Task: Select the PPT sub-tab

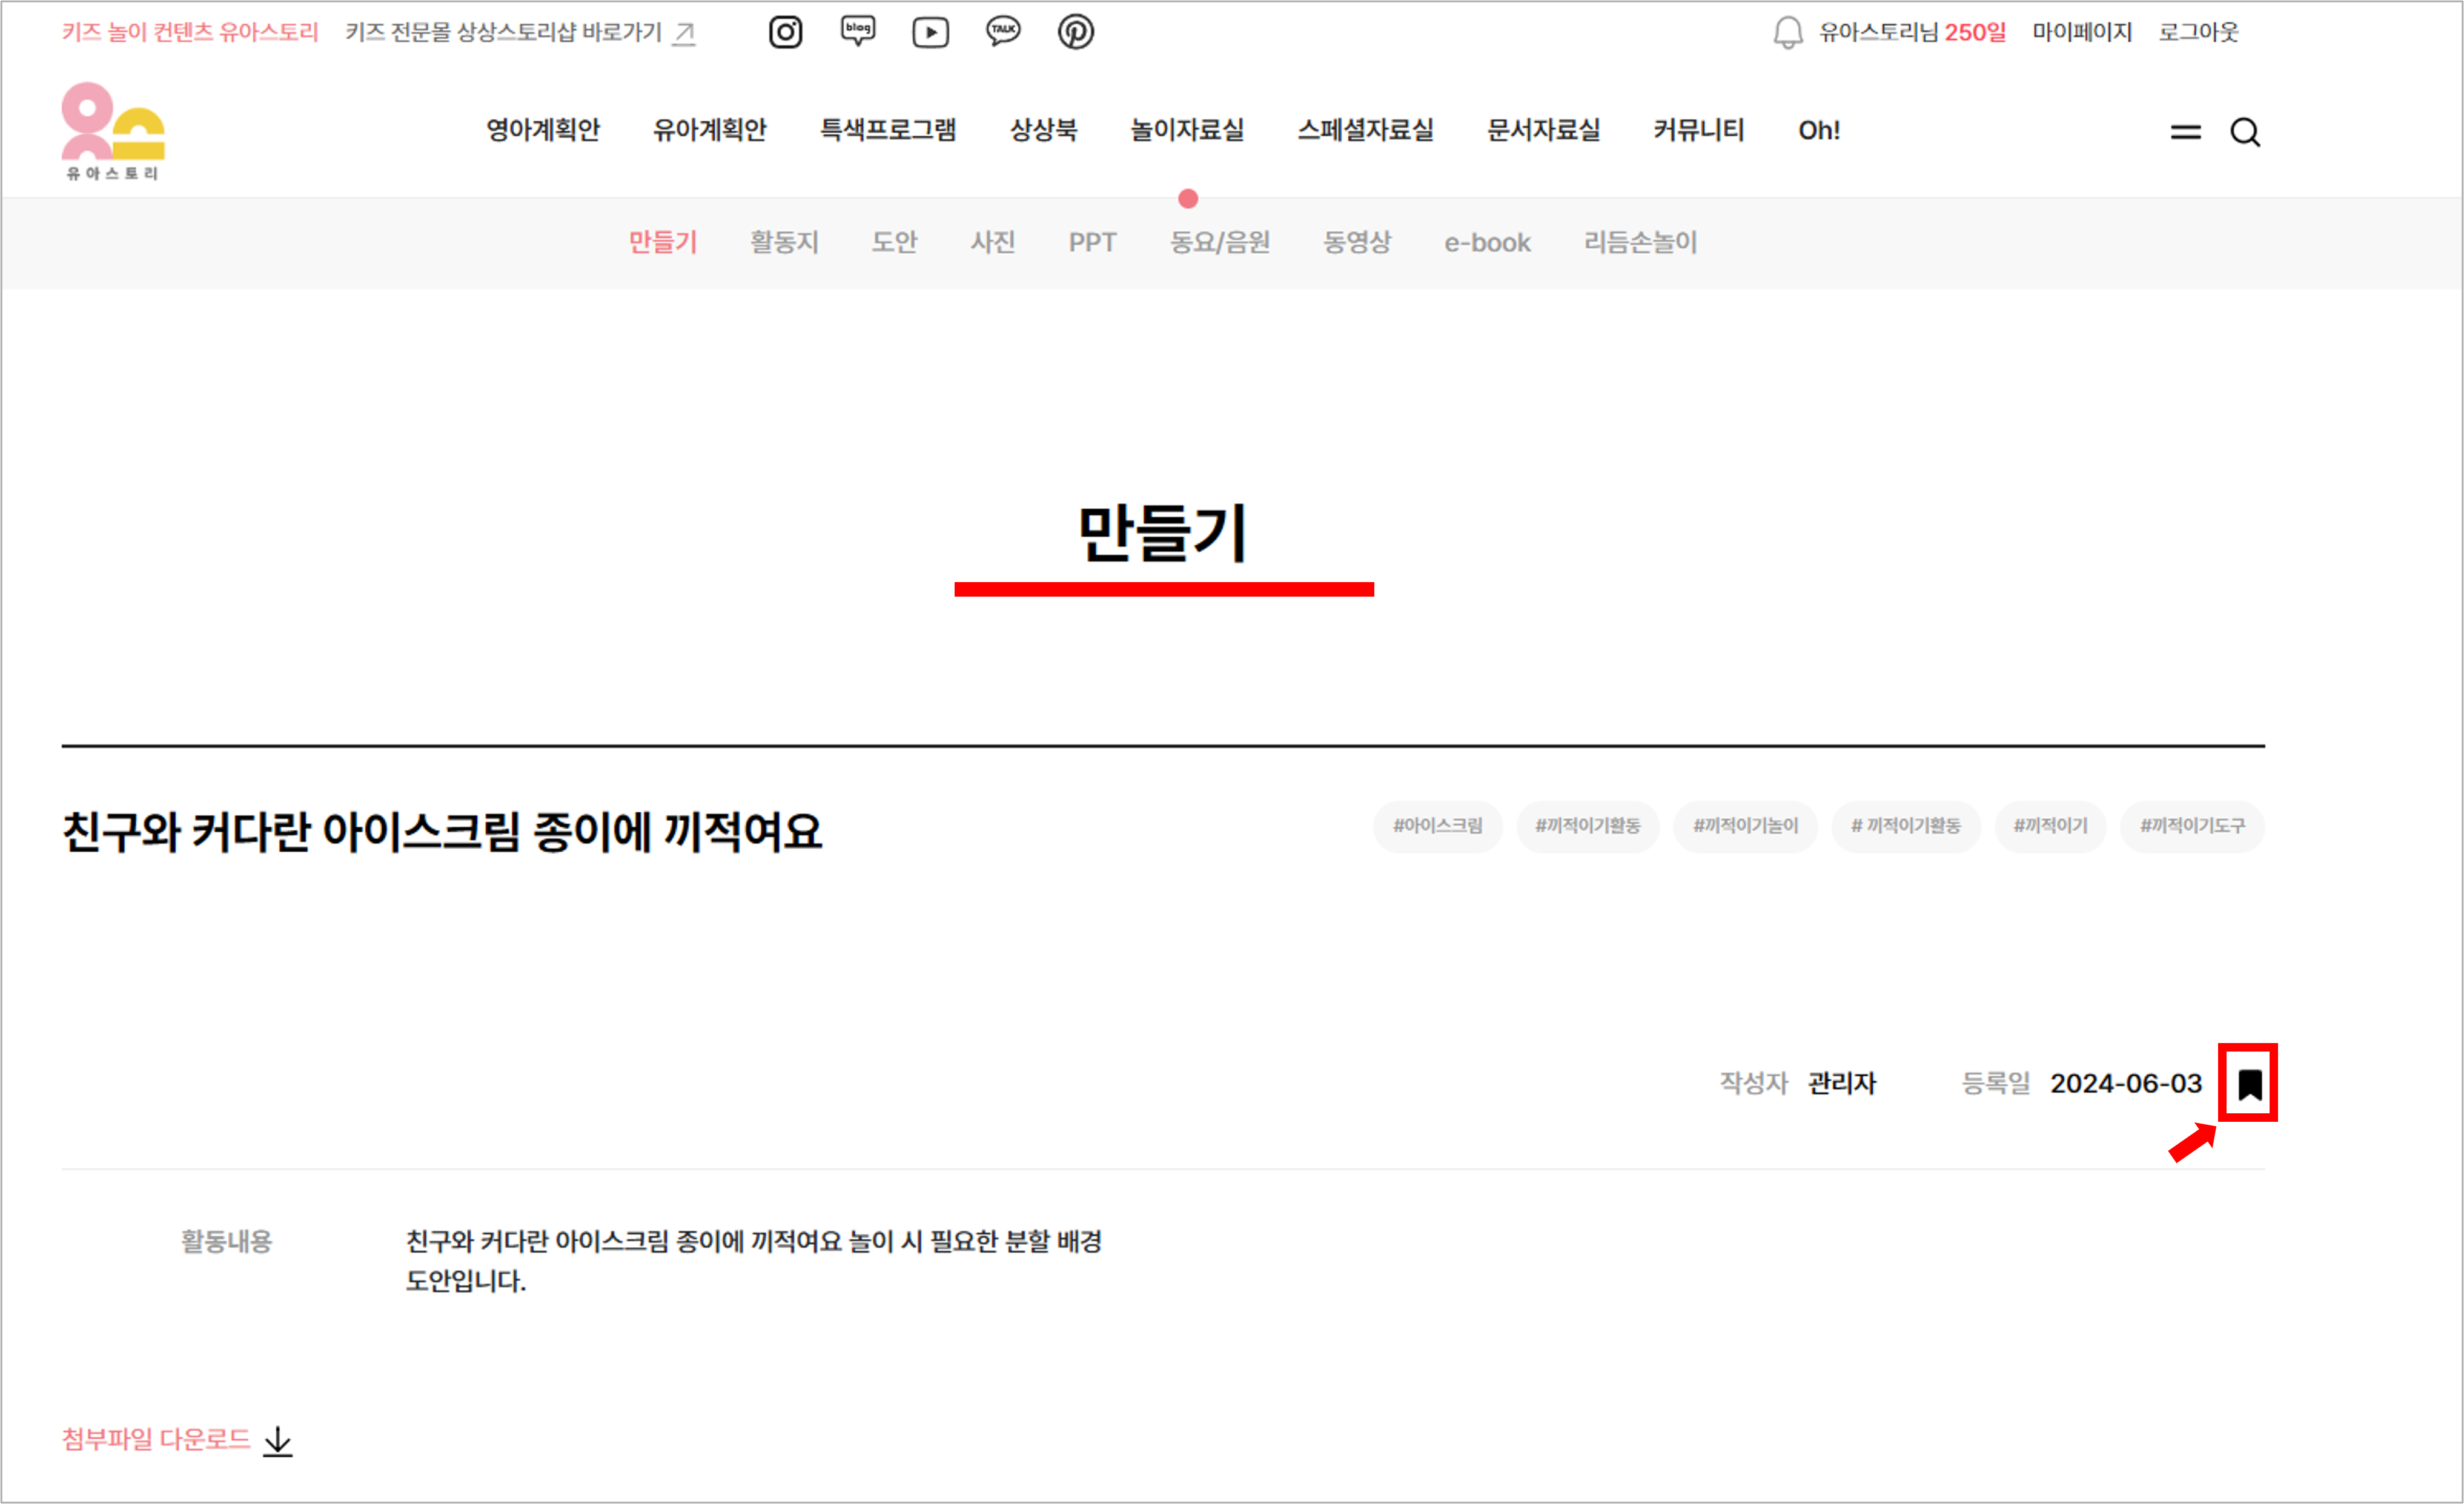Action: point(1092,242)
